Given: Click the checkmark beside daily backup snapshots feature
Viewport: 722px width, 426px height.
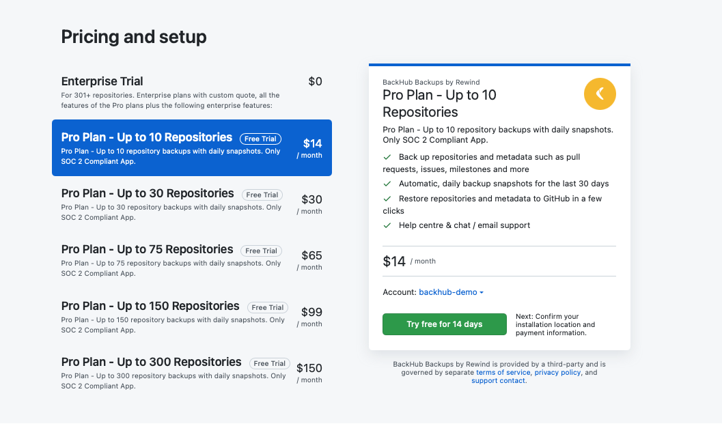Looking at the screenshot, I should click(387, 184).
